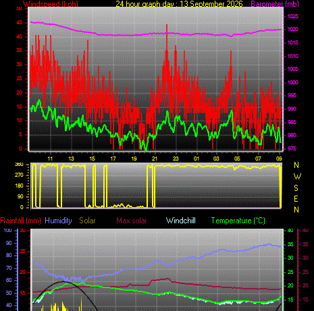The height and width of the screenshot is (311, 314).
Task: Click the 01 hour mark on time axis
Action: (x=197, y=159)
